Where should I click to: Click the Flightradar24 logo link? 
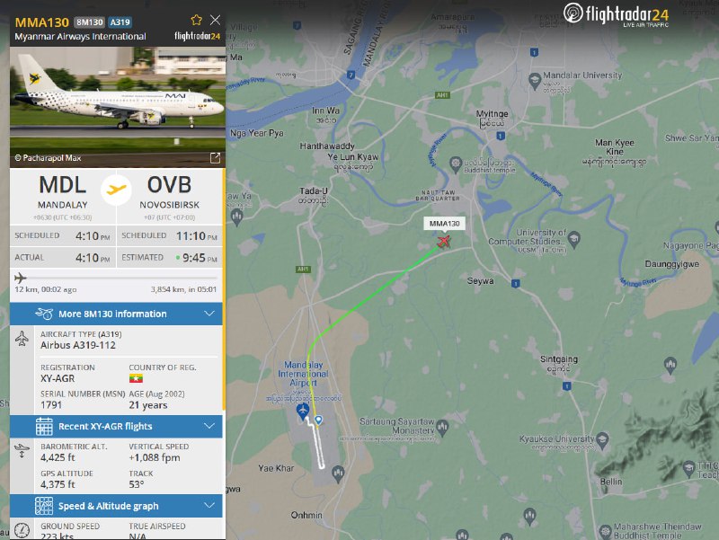pos(616,14)
